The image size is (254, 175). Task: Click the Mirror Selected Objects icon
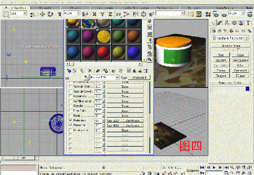click(x=135, y=14)
